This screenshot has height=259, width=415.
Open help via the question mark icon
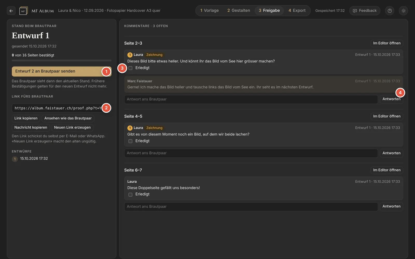click(x=390, y=11)
